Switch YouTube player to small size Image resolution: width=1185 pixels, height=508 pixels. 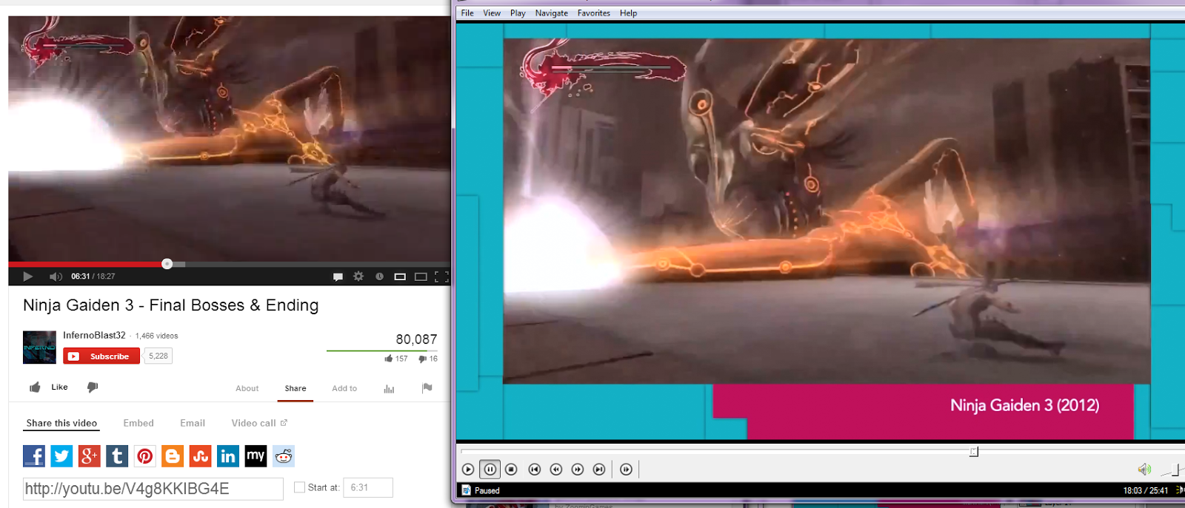[x=400, y=277]
